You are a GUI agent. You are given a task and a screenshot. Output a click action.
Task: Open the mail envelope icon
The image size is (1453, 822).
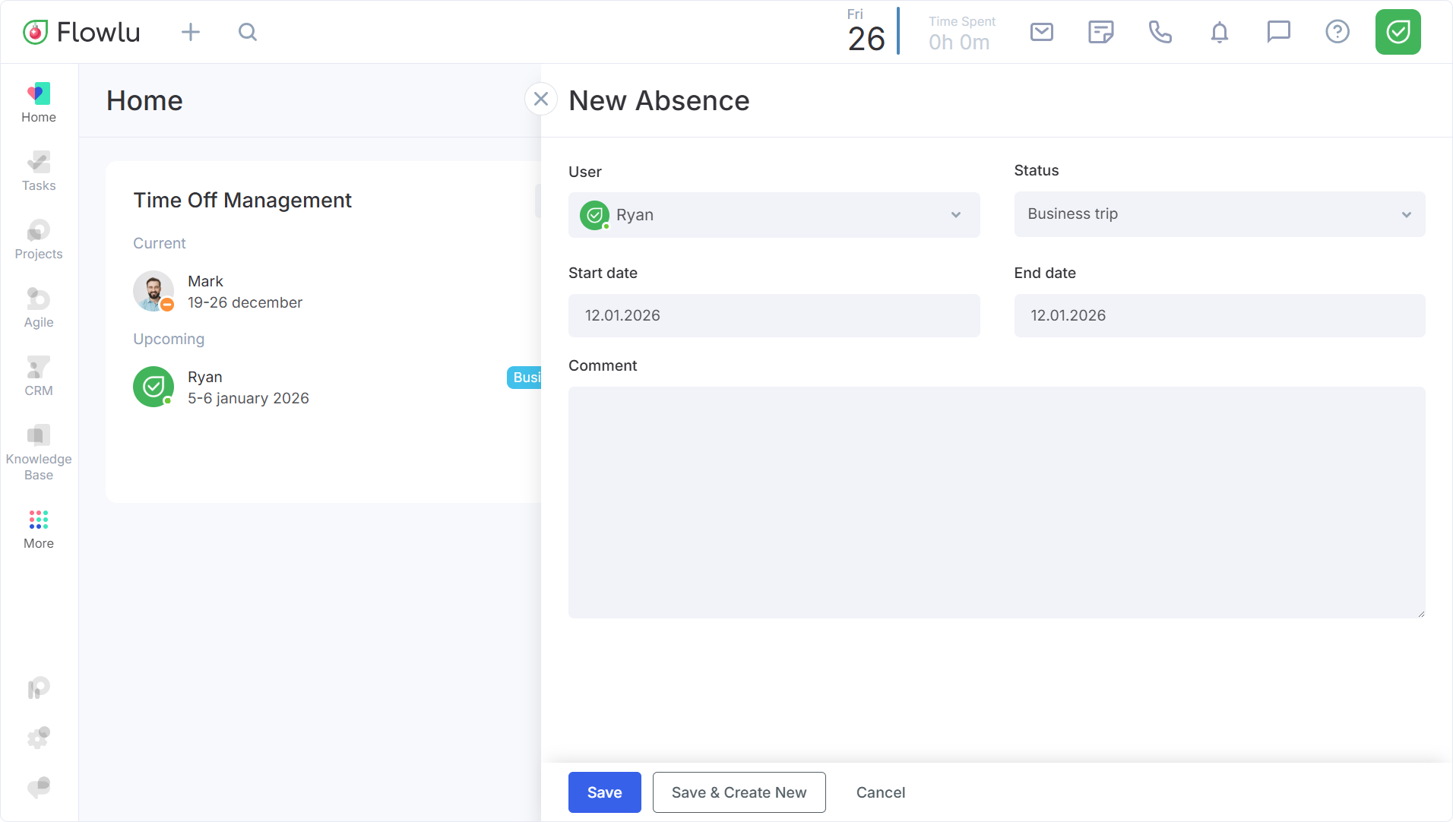[x=1041, y=32]
